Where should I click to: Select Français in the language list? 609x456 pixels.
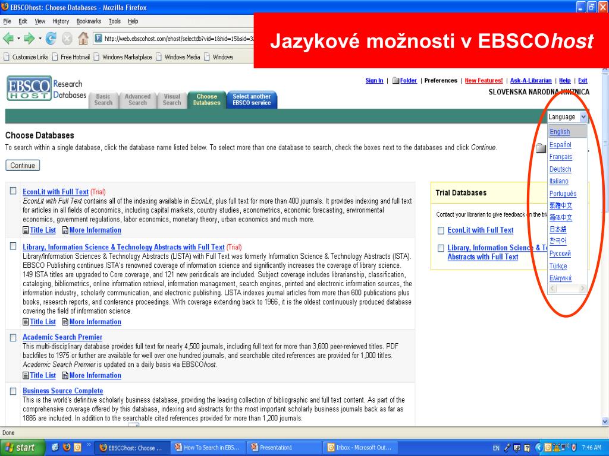tap(561, 157)
